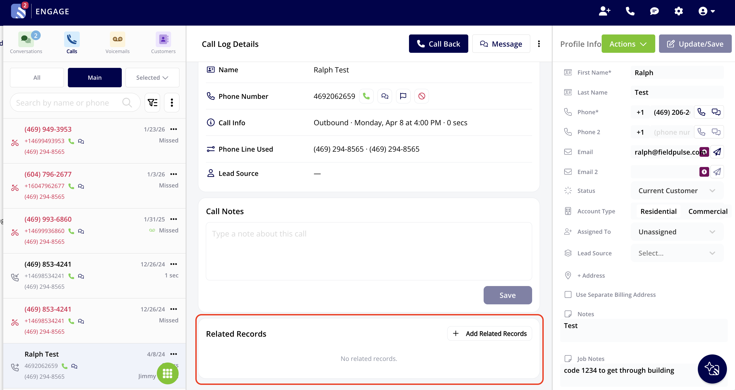Expand the Selected dropdown
Viewport: 735px width, 390px height.
(x=152, y=78)
